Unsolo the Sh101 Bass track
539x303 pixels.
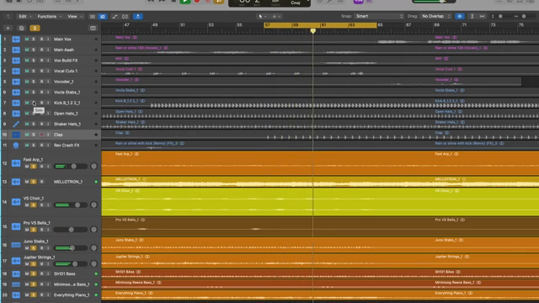click(x=34, y=274)
